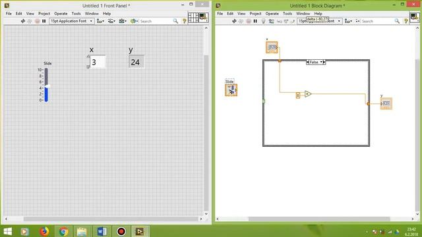The width and height of the screenshot is (422, 237).
Task: Toggle Retain Wire Values button
Action: click(x=271, y=21)
